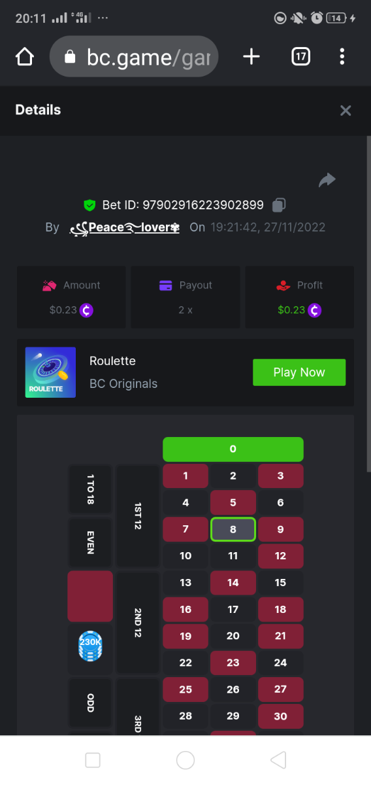Open a new browser tab
Viewport: 371px width, 785px height.
click(251, 57)
